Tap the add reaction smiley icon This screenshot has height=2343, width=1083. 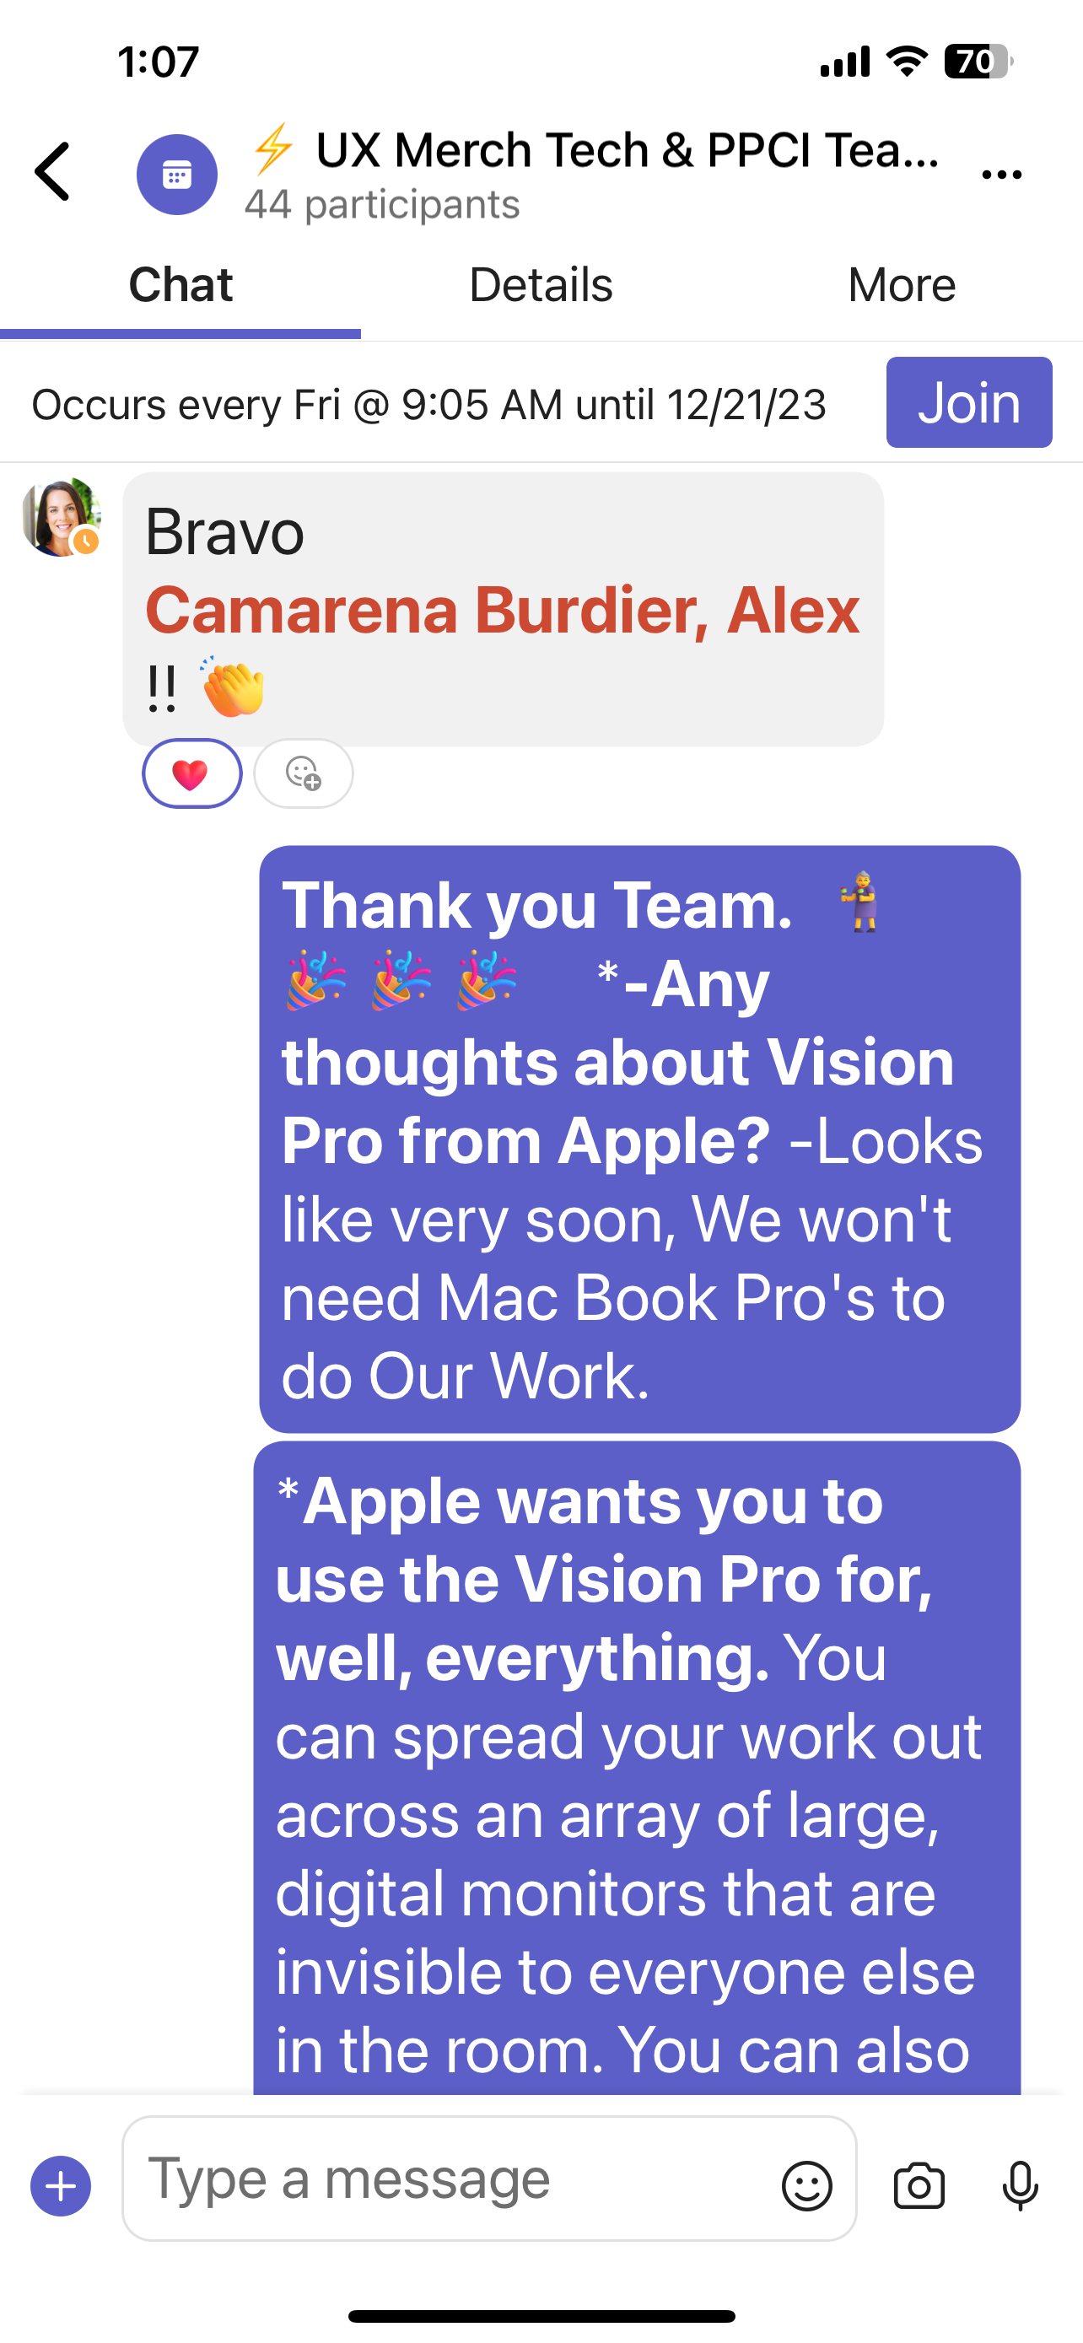click(x=304, y=773)
